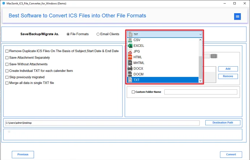The image size is (250, 160).
Task: Pick HTML in the format dropdown
Action: (163, 57)
